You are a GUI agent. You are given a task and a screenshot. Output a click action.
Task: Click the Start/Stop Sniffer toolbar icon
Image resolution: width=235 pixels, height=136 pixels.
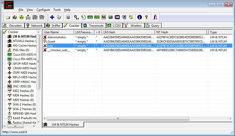coord(15,17)
